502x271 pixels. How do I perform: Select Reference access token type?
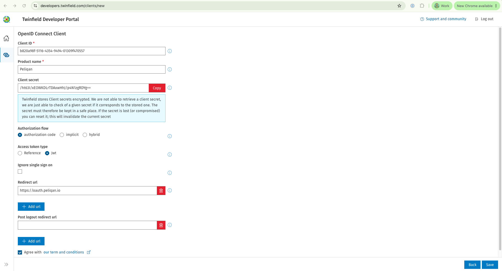point(20,153)
